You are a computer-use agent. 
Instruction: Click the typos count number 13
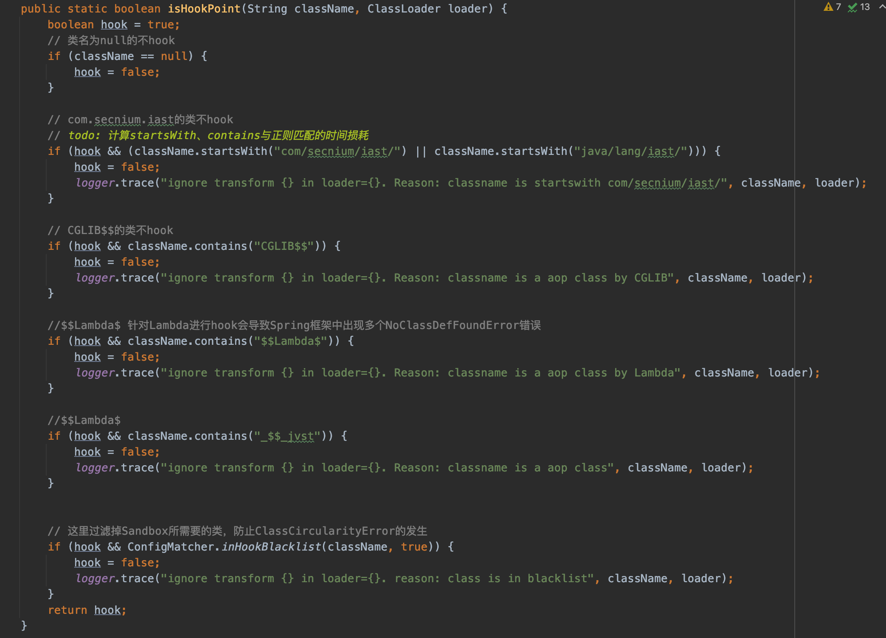[865, 7]
